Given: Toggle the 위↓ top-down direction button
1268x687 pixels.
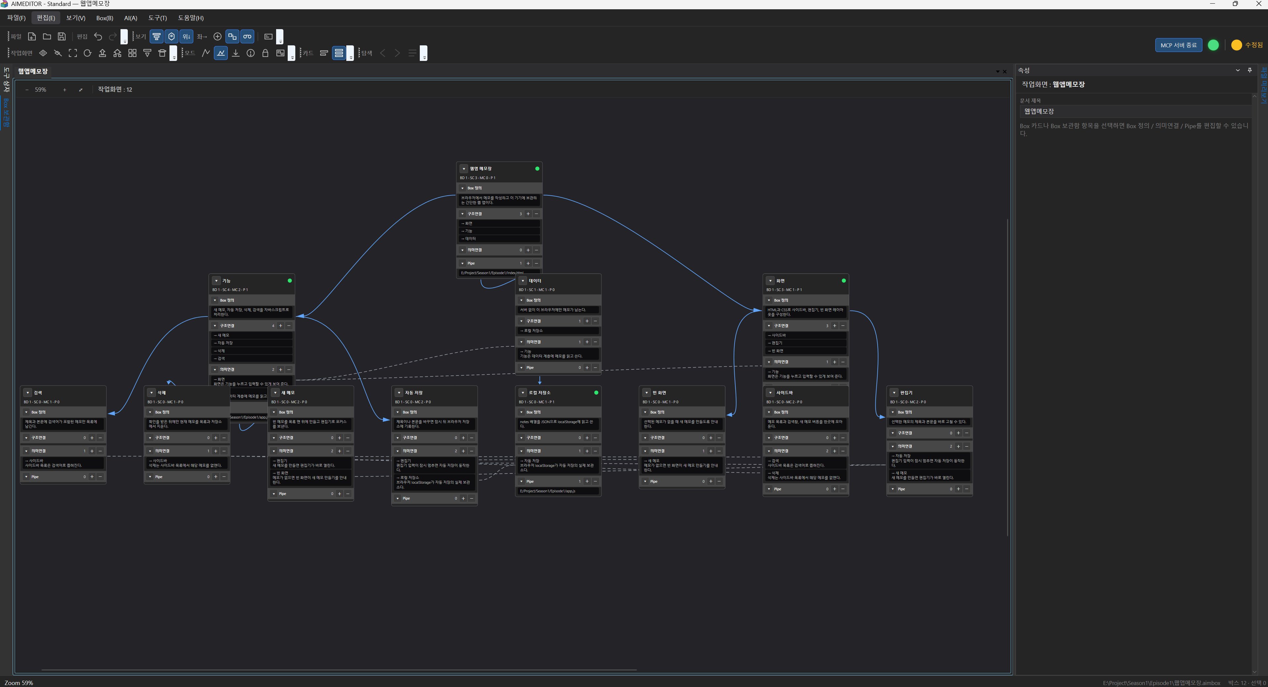Looking at the screenshot, I should coord(186,36).
